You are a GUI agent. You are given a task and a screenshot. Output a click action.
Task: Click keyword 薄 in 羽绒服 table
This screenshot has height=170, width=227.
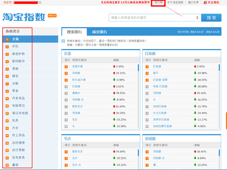(x=154, y=165)
